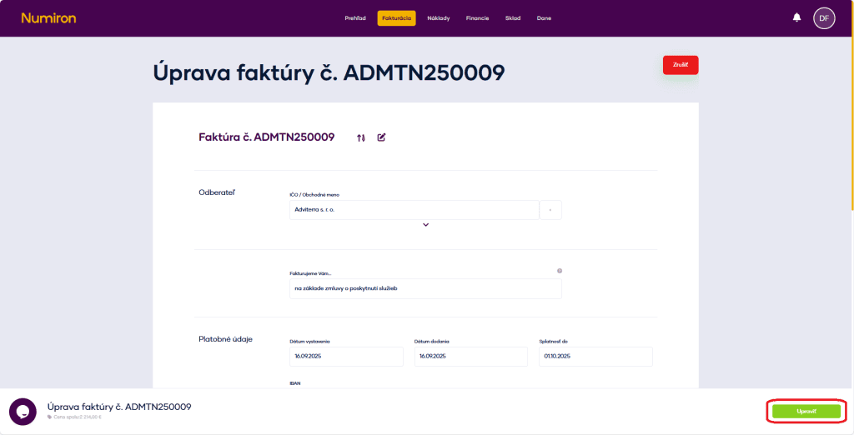Click the add button beside customer field
Viewport: 854px width, 435px height.
click(x=550, y=210)
